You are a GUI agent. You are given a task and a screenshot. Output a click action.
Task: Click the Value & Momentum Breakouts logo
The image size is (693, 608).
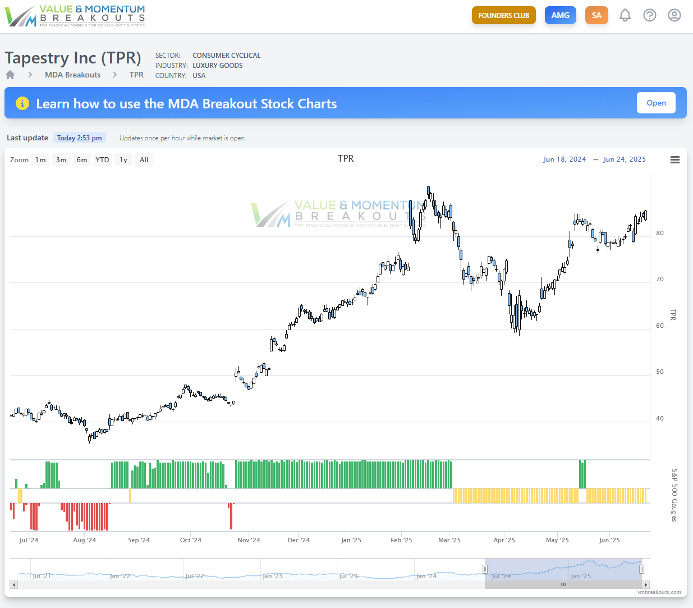coord(75,16)
